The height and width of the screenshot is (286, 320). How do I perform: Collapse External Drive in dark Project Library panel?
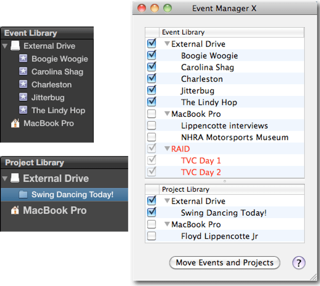click(x=5, y=179)
